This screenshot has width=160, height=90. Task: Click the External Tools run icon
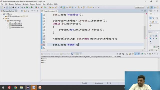(x=36, y=7)
